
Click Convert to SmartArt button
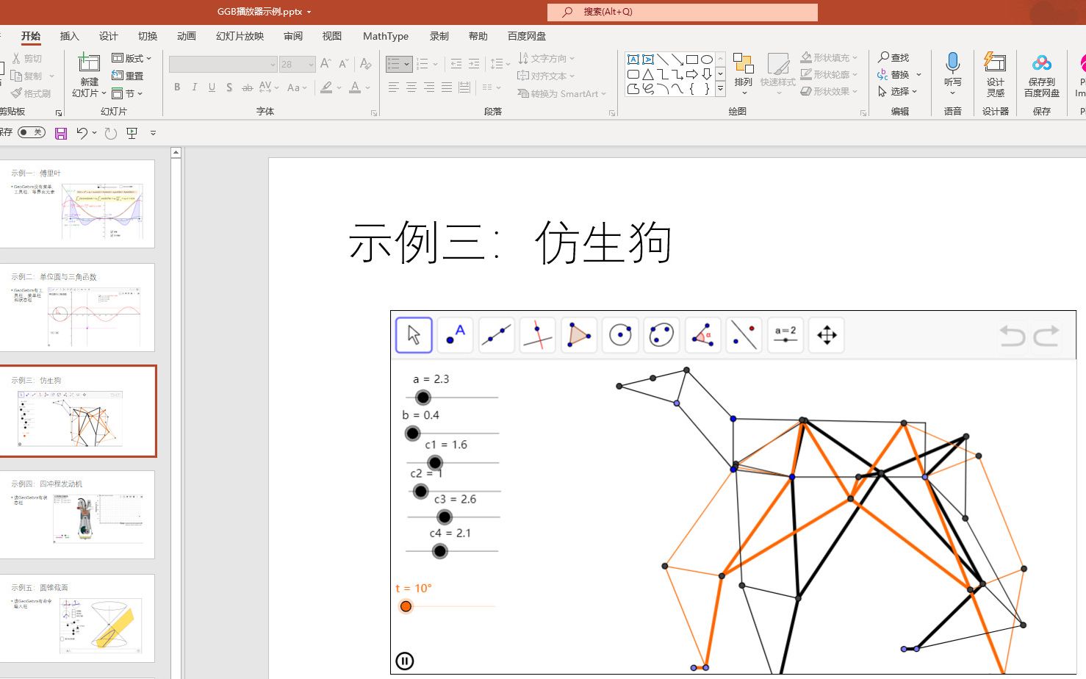562,93
